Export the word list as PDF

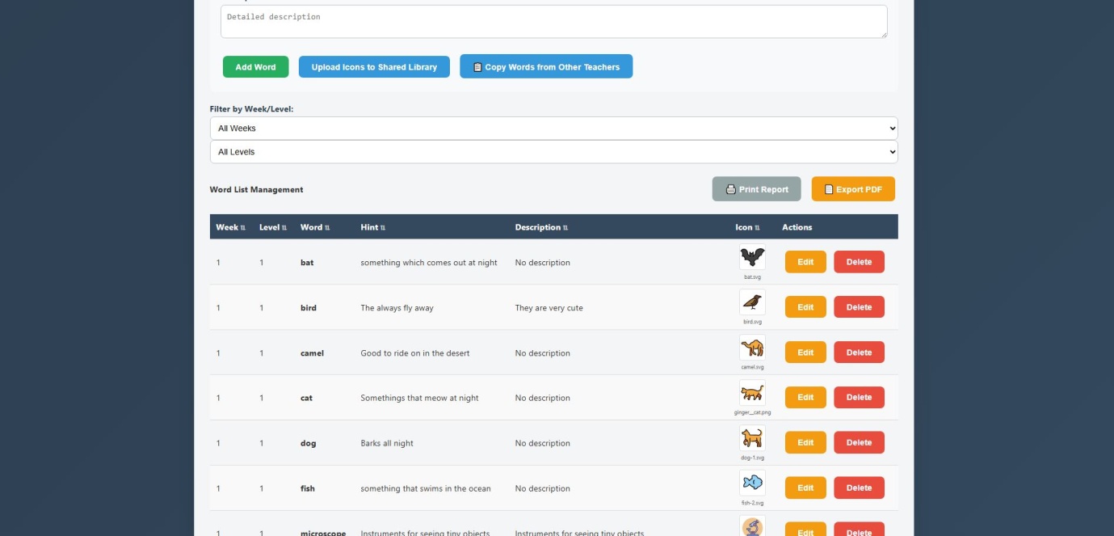[852, 189]
